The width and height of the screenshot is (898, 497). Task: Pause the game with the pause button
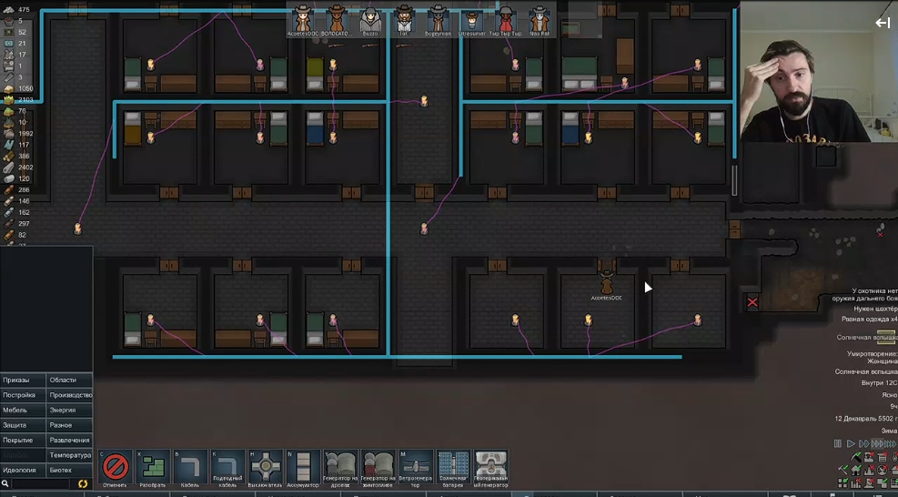pyautogui.click(x=838, y=443)
